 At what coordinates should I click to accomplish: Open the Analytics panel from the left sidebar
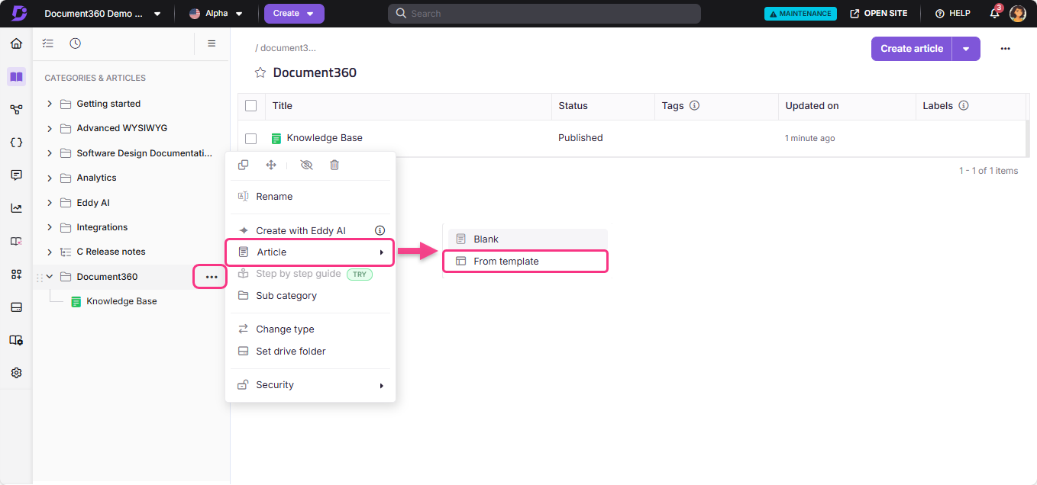tap(16, 207)
